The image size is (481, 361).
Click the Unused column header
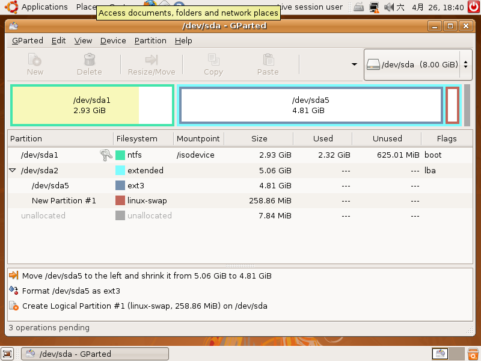[387, 138]
